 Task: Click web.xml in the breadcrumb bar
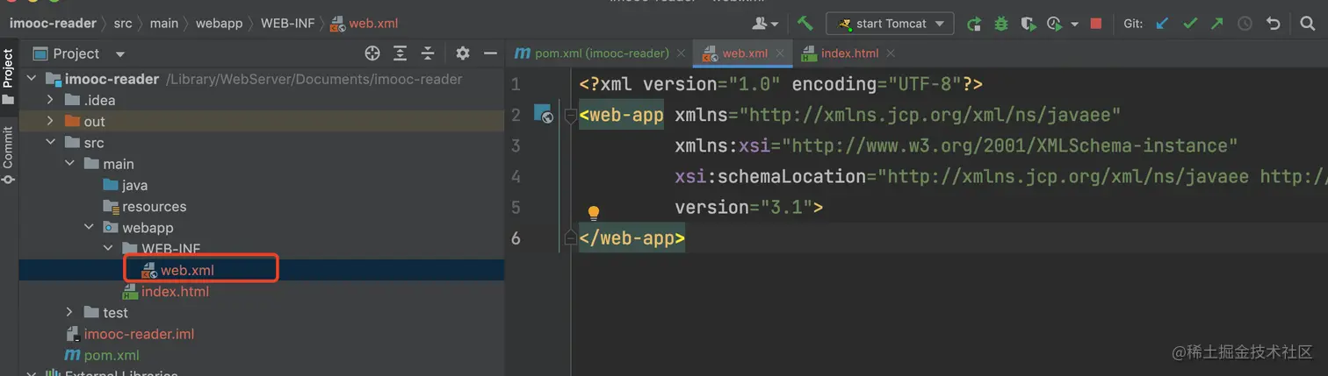coord(365,24)
